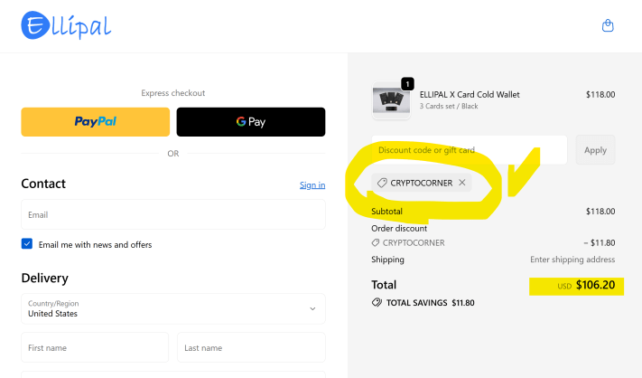Click the Total Savings tag icon
The height and width of the screenshot is (378, 642).
[x=377, y=303]
